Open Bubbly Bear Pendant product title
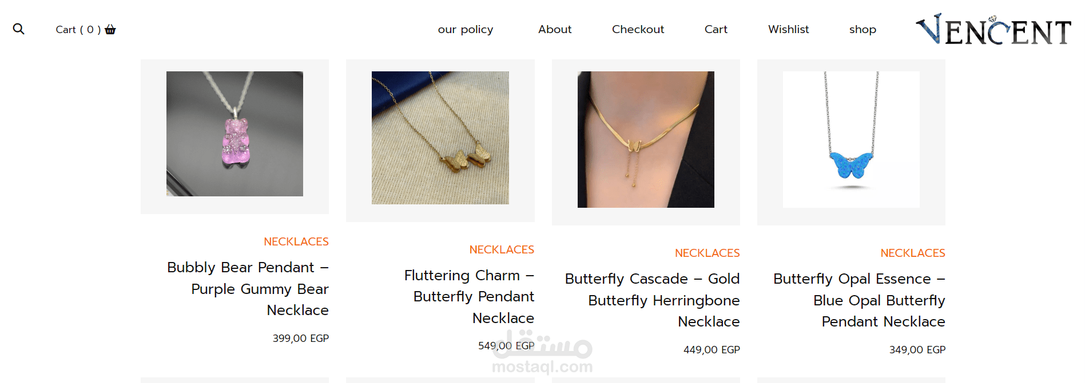The image size is (1085, 383). click(248, 289)
